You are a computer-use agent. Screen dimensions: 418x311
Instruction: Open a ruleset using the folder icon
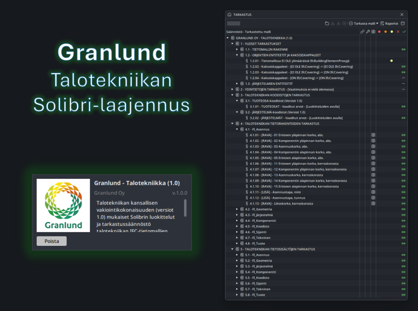327,23
